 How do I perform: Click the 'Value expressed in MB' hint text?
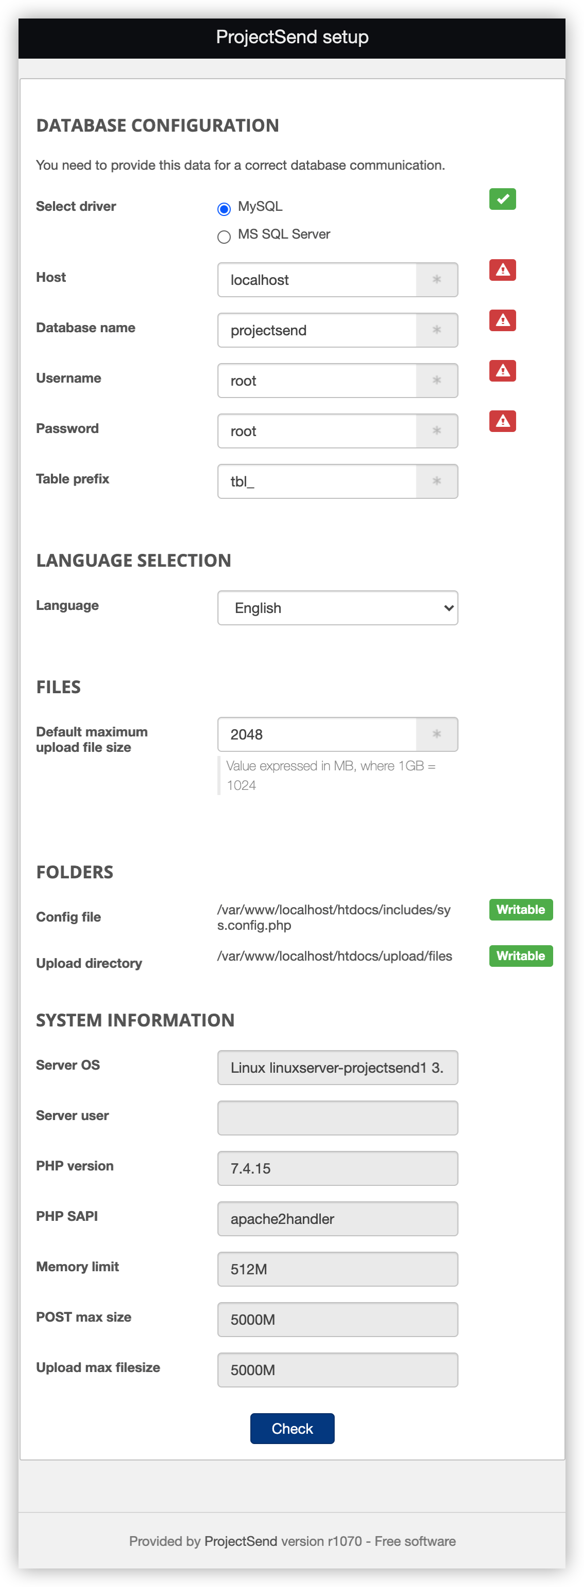(331, 776)
